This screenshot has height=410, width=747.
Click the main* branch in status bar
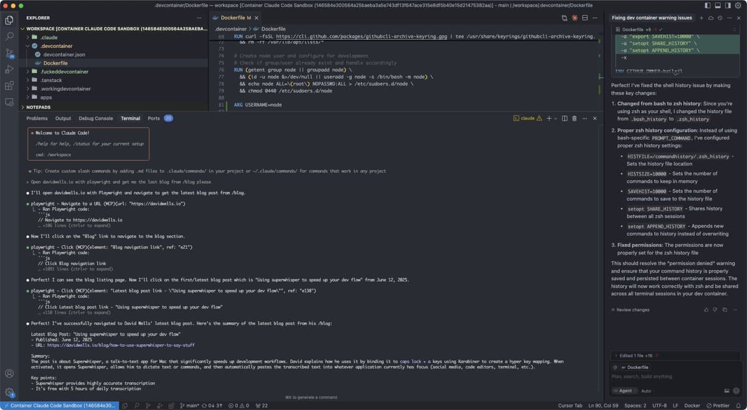coord(190,406)
